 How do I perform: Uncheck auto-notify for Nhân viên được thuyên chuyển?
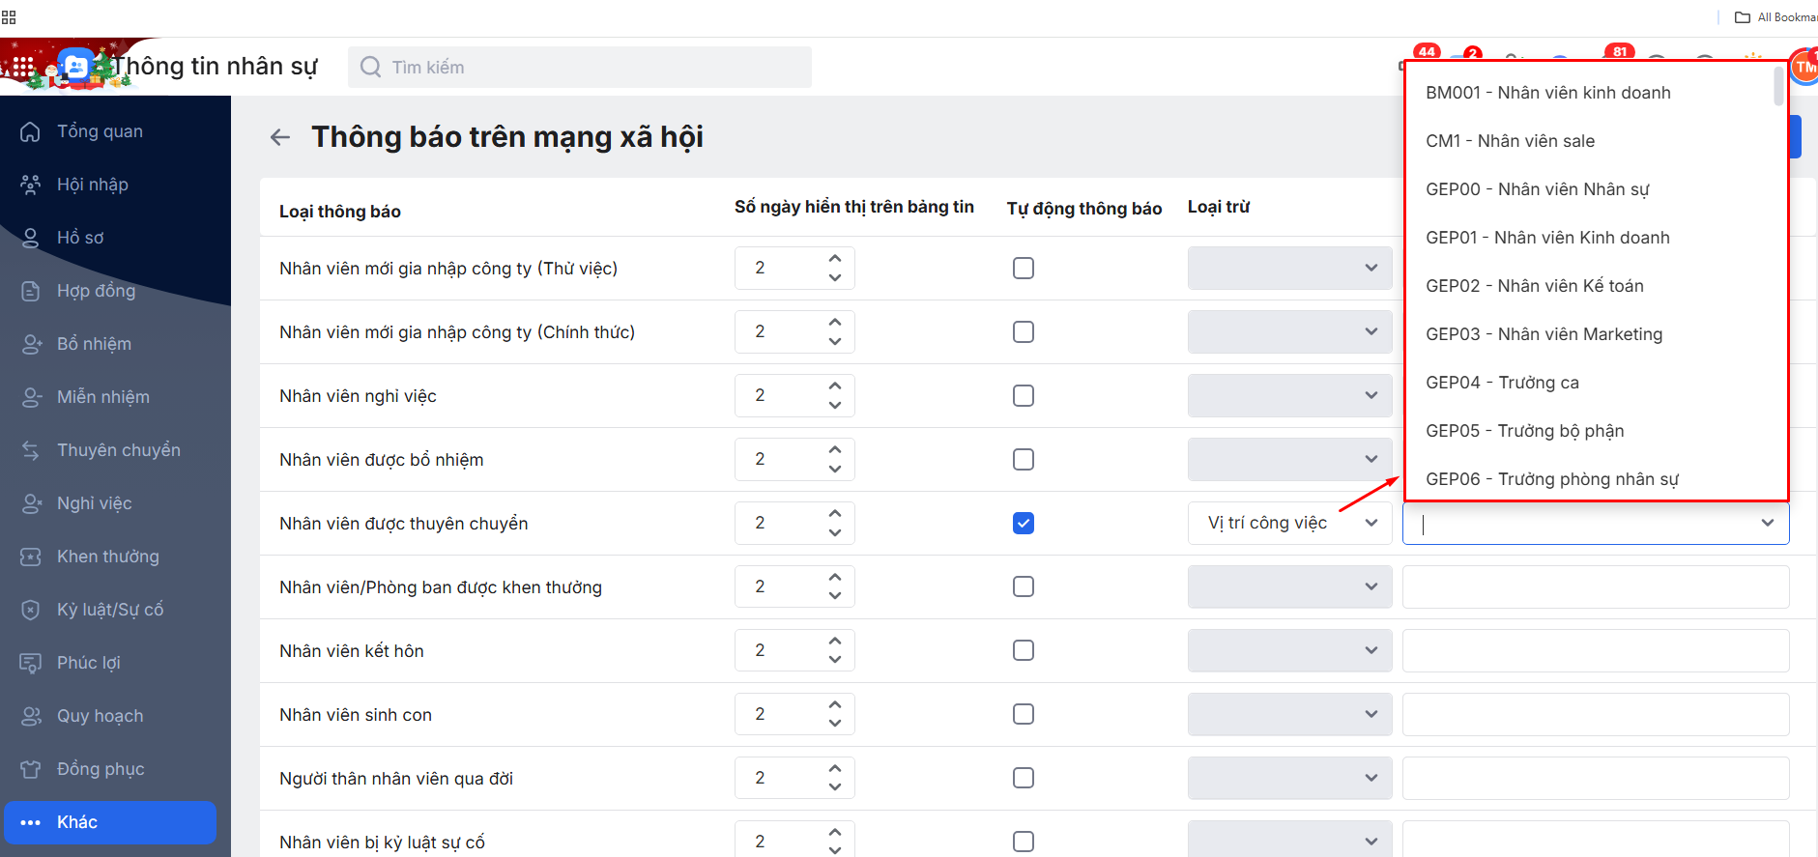click(1024, 524)
